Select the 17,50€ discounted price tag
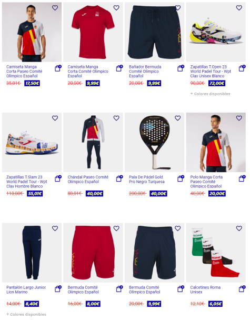 pos(32,83)
